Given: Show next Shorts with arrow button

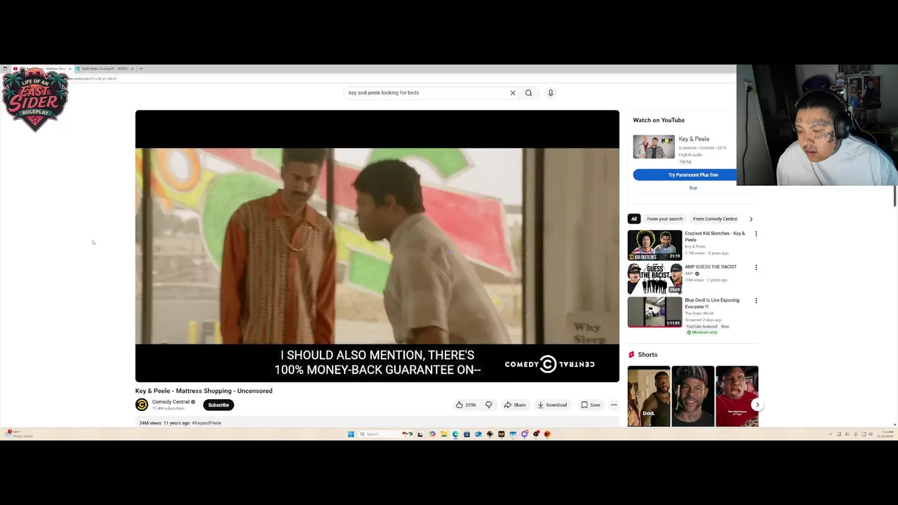Looking at the screenshot, I should (757, 405).
